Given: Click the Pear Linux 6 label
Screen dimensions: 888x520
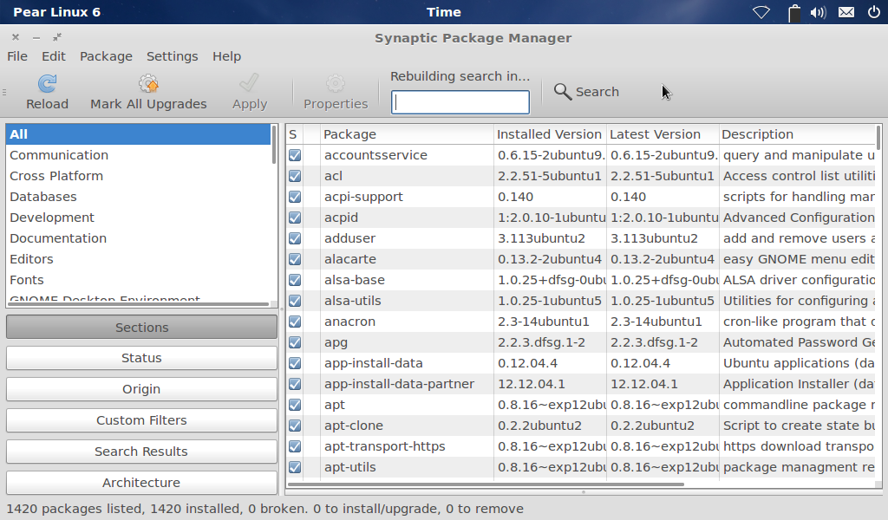Looking at the screenshot, I should point(56,12).
